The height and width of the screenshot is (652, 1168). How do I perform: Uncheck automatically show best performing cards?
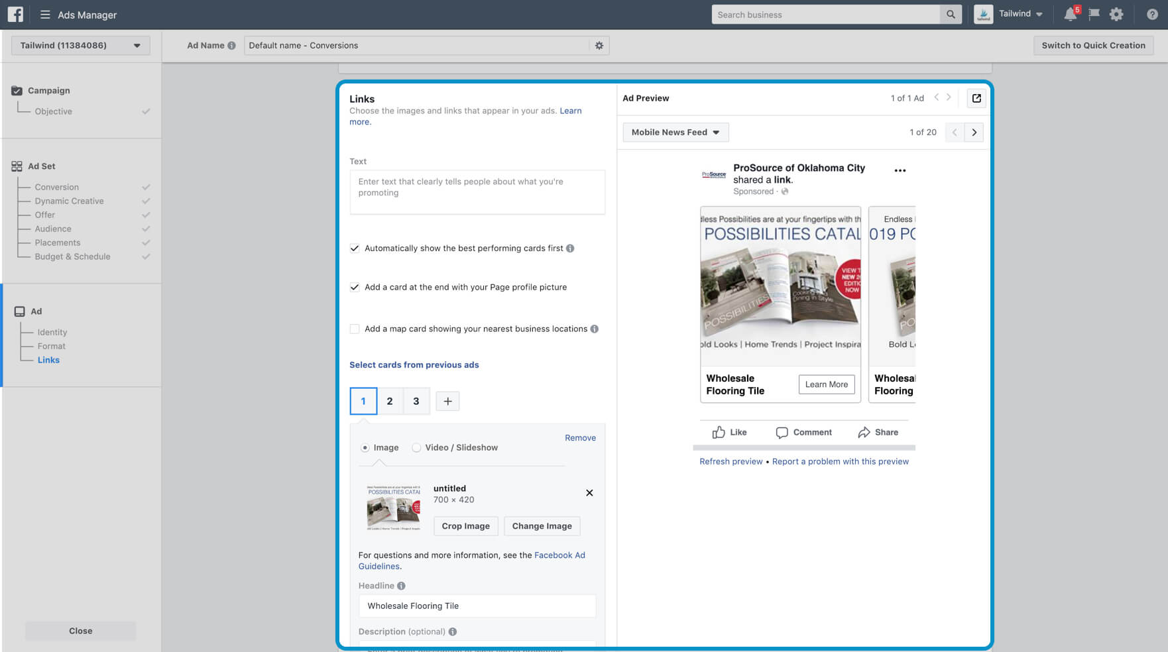(355, 248)
